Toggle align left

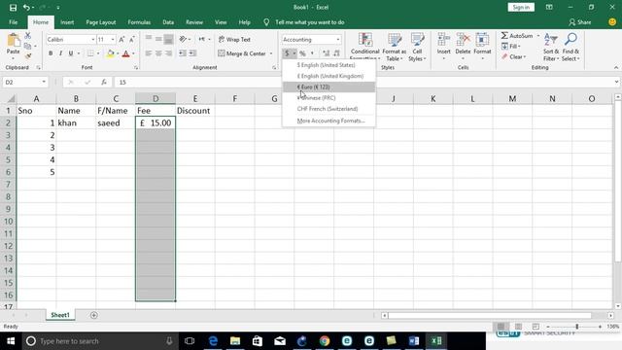point(149,53)
